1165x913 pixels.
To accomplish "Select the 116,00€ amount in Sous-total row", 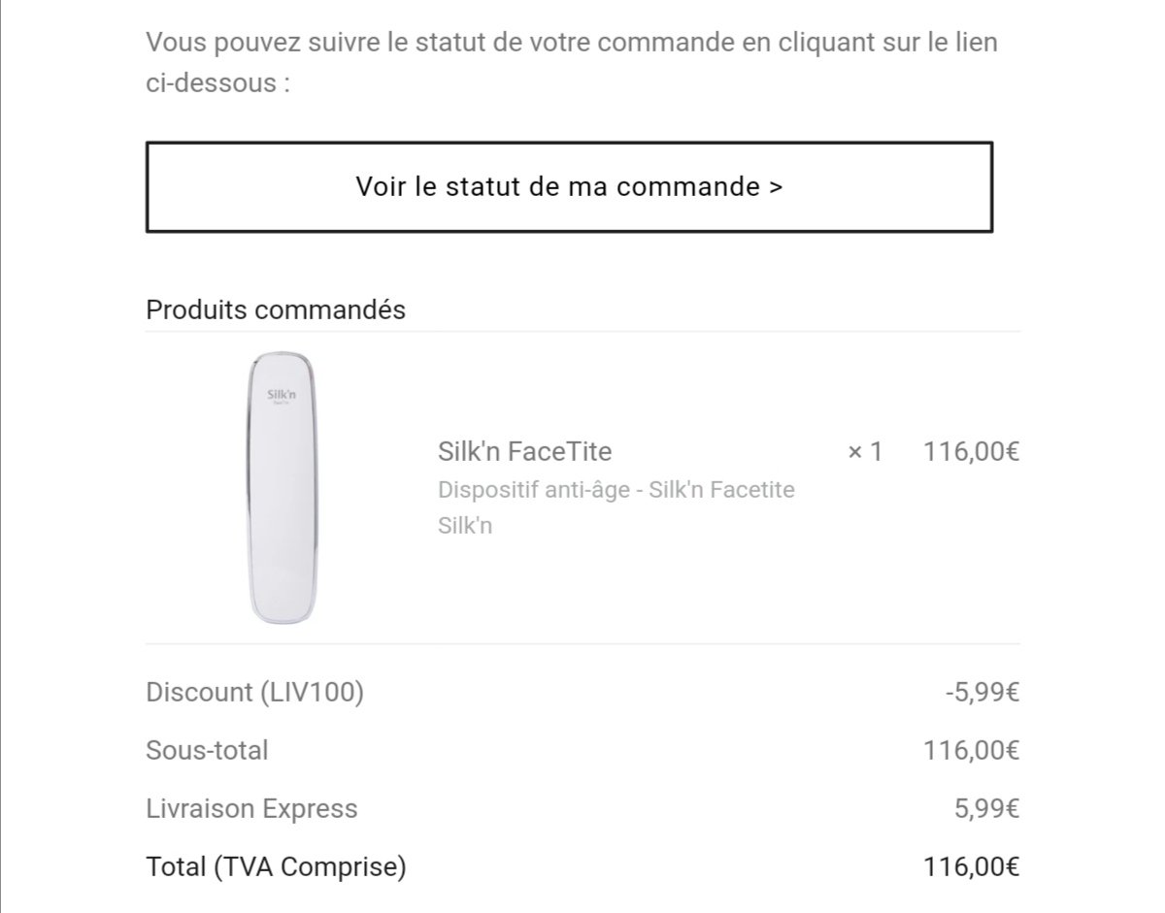I will (971, 750).
